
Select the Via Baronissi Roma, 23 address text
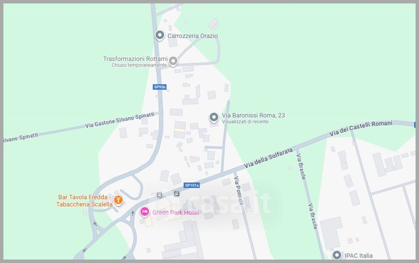[253, 115]
